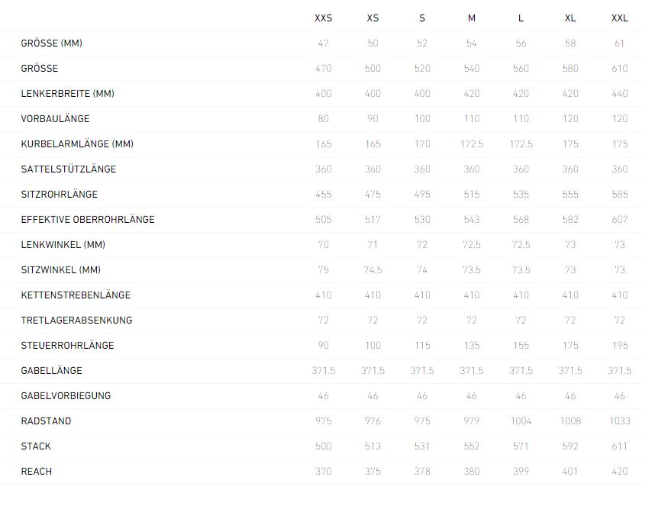Viewport: 655px width, 506px height.
Task: Select the EFFEKTIVE OBERROHRLÄNGE row label
Action: [88, 220]
